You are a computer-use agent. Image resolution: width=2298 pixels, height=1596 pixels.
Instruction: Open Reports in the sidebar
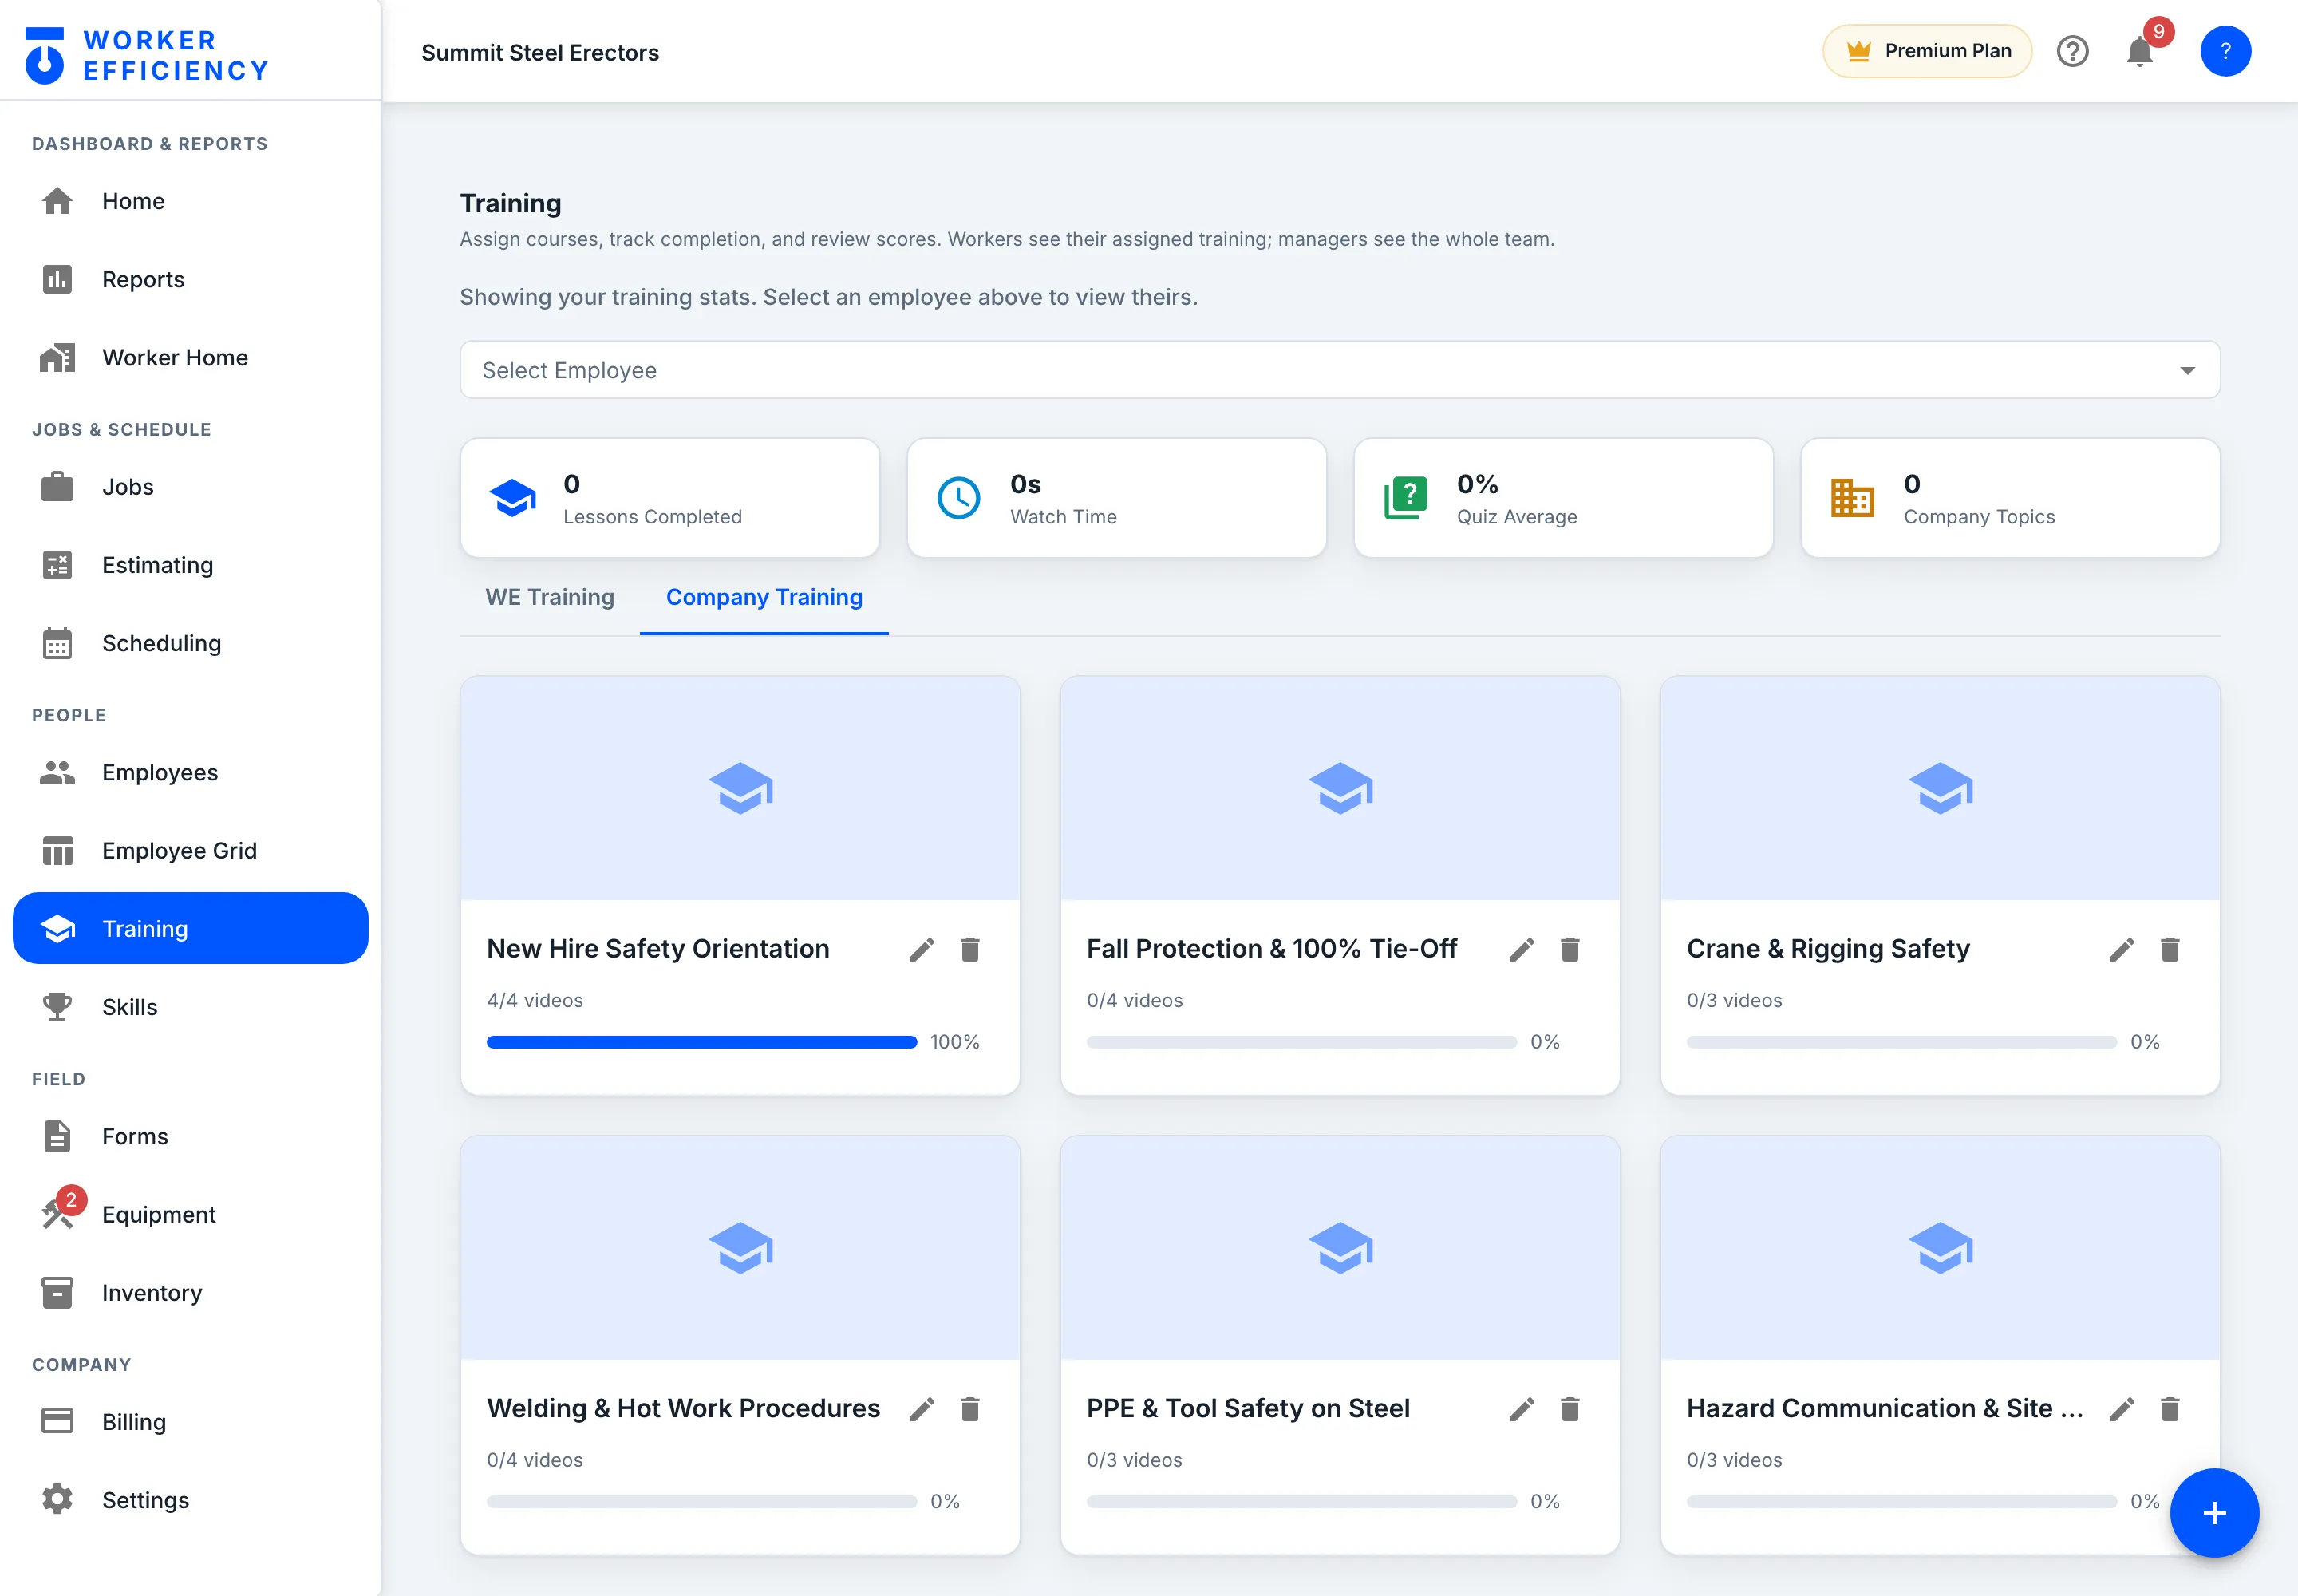(x=190, y=279)
